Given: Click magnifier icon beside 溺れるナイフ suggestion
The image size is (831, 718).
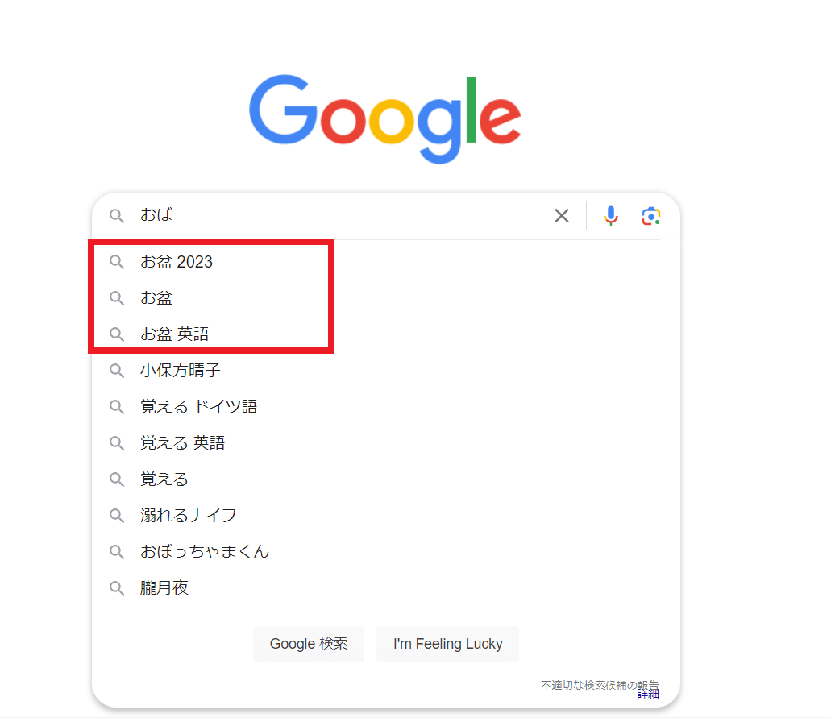Looking at the screenshot, I should (x=117, y=516).
